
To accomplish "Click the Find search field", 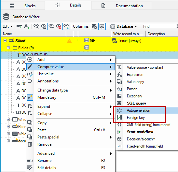I will 159,26.
